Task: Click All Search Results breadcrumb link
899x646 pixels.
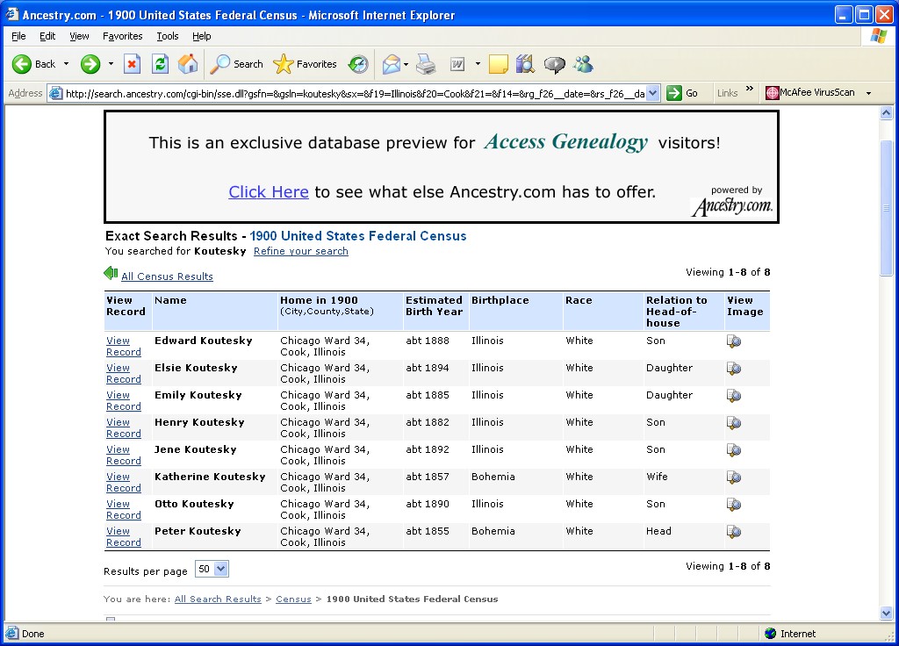Action: pyautogui.click(x=218, y=599)
